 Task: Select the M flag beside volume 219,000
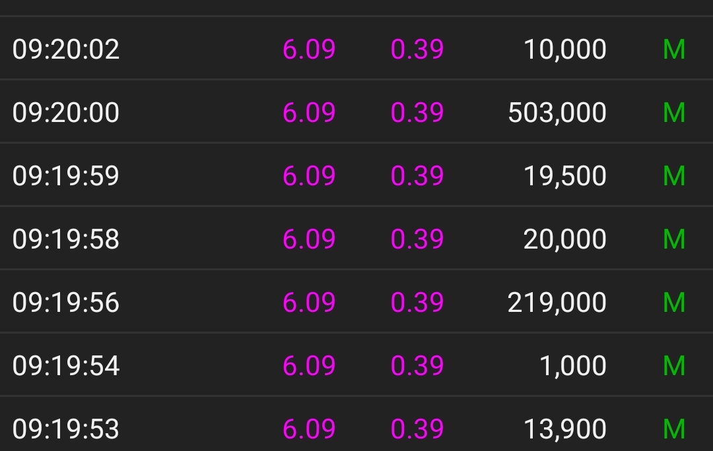pyautogui.click(x=673, y=302)
